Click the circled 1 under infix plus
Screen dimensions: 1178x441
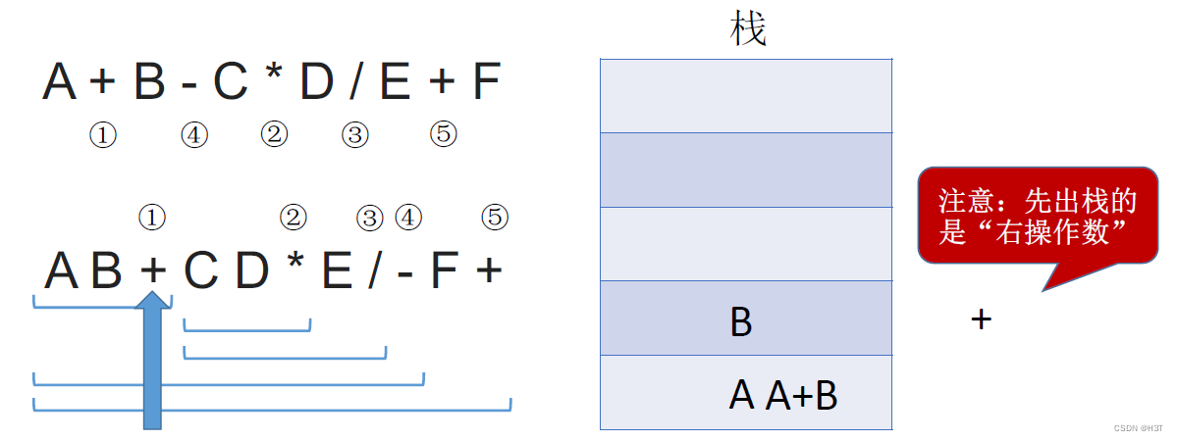click(x=103, y=135)
